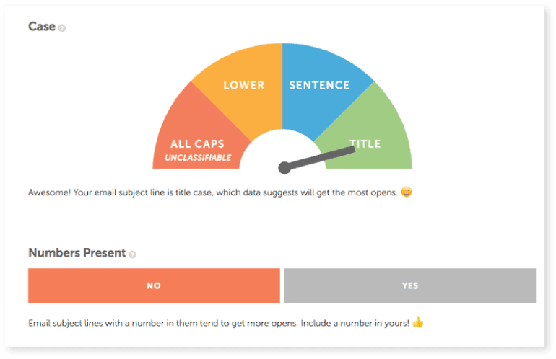The width and height of the screenshot is (556, 359).
Task: Click the gray gauge needle pointer
Action: [325, 156]
